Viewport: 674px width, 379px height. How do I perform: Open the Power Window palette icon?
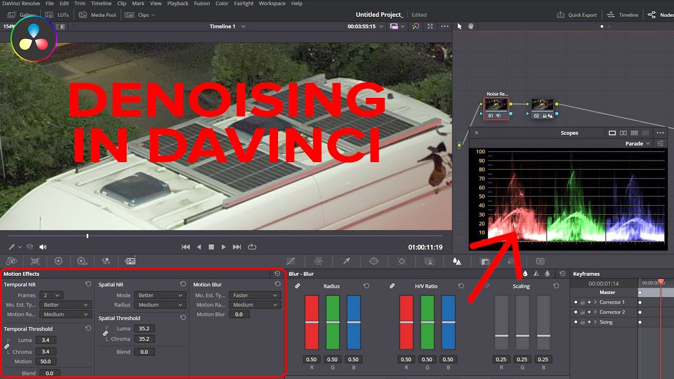(x=374, y=261)
